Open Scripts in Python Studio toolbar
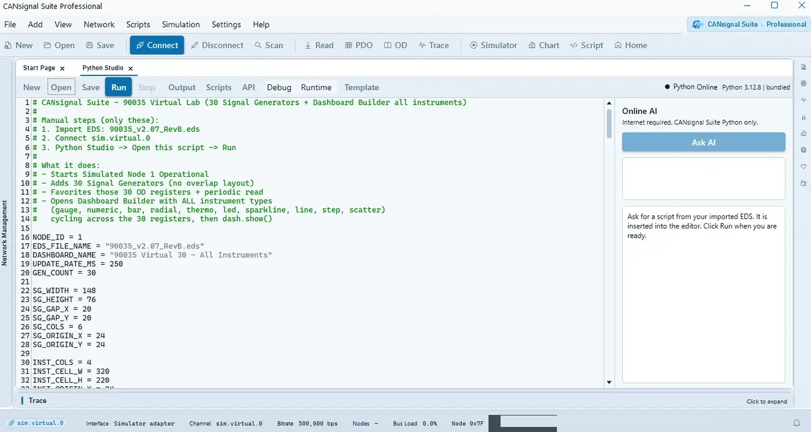This screenshot has height=432, width=811. pos(219,87)
